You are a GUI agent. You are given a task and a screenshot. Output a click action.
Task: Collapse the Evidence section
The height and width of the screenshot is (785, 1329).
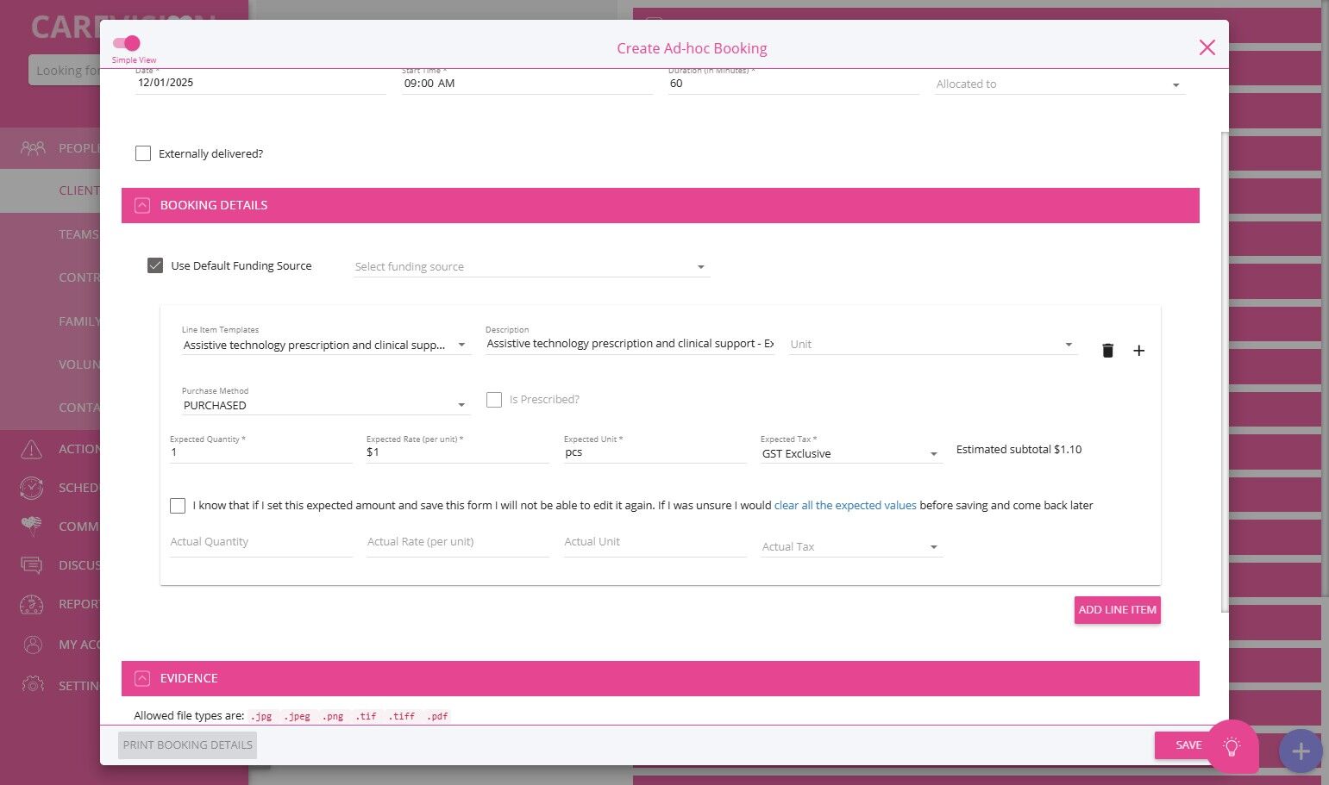point(142,678)
